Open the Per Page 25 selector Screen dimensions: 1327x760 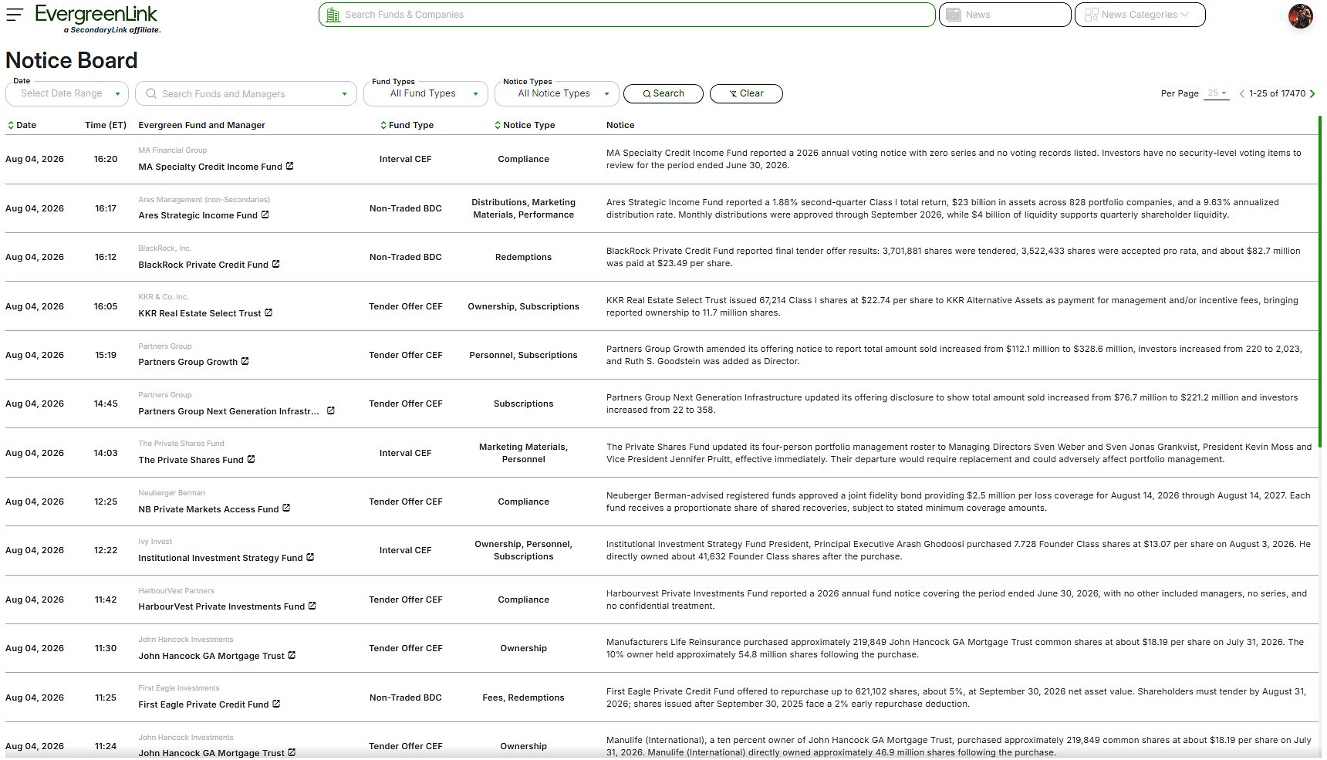[x=1216, y=93]
